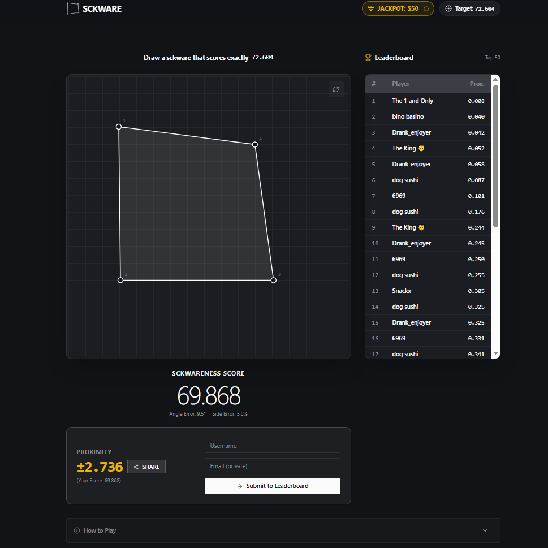Click the How to Play info icon
Image resolution: width=548 pixels, height=548 pixels.
click(x=77, y=530)
